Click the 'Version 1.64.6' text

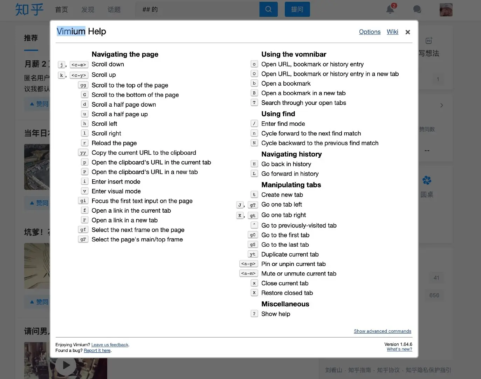pos(398,344)
